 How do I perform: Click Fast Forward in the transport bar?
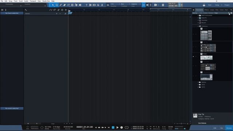click(x=103, y=127)
